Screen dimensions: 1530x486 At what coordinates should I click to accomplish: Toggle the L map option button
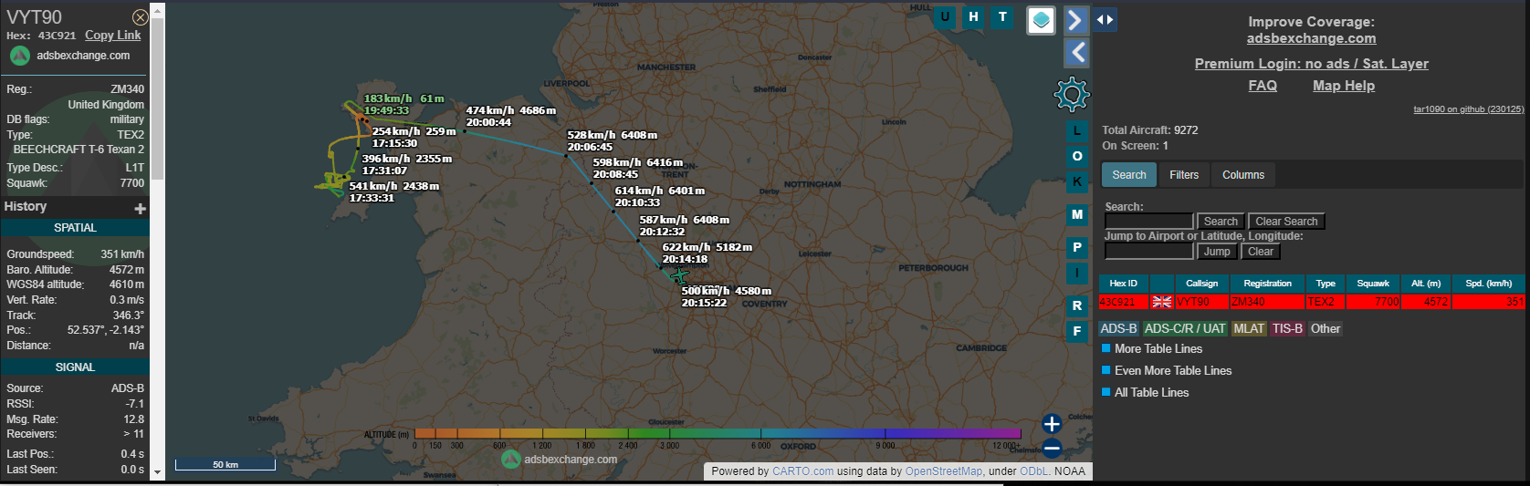[1077, 131]
